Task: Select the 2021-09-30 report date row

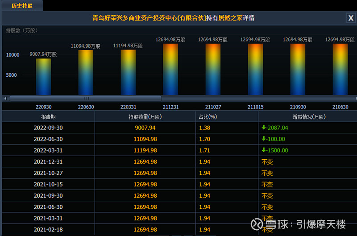Action: click(179, 196)
